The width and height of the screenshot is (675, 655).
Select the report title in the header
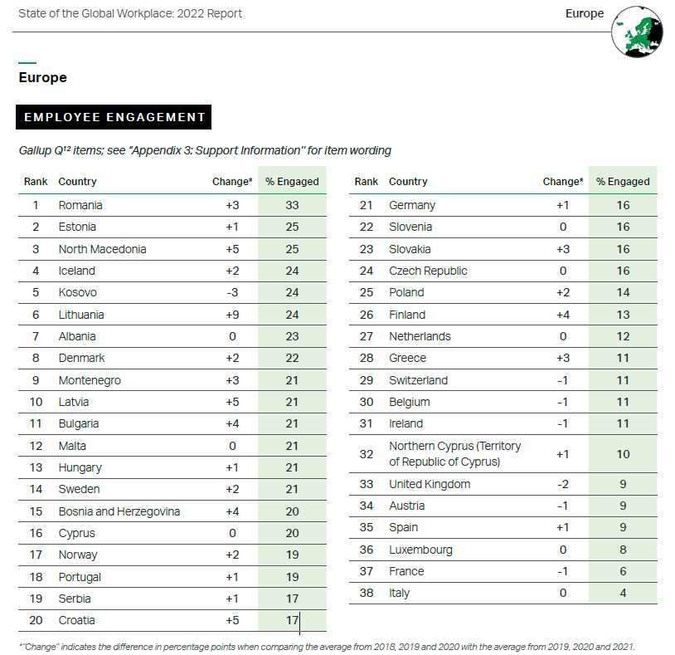tap(130, 14)
